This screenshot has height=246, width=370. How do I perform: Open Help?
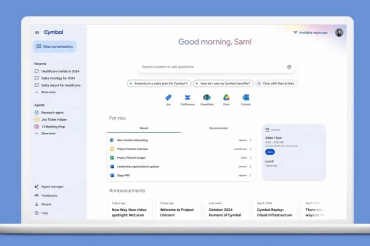tap(42, 213)
